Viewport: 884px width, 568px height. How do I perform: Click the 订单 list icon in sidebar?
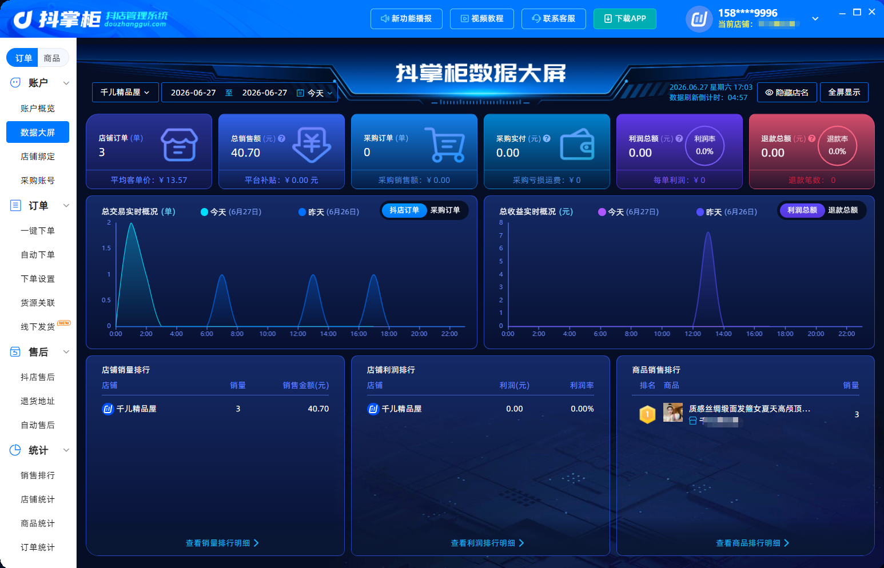15,206
